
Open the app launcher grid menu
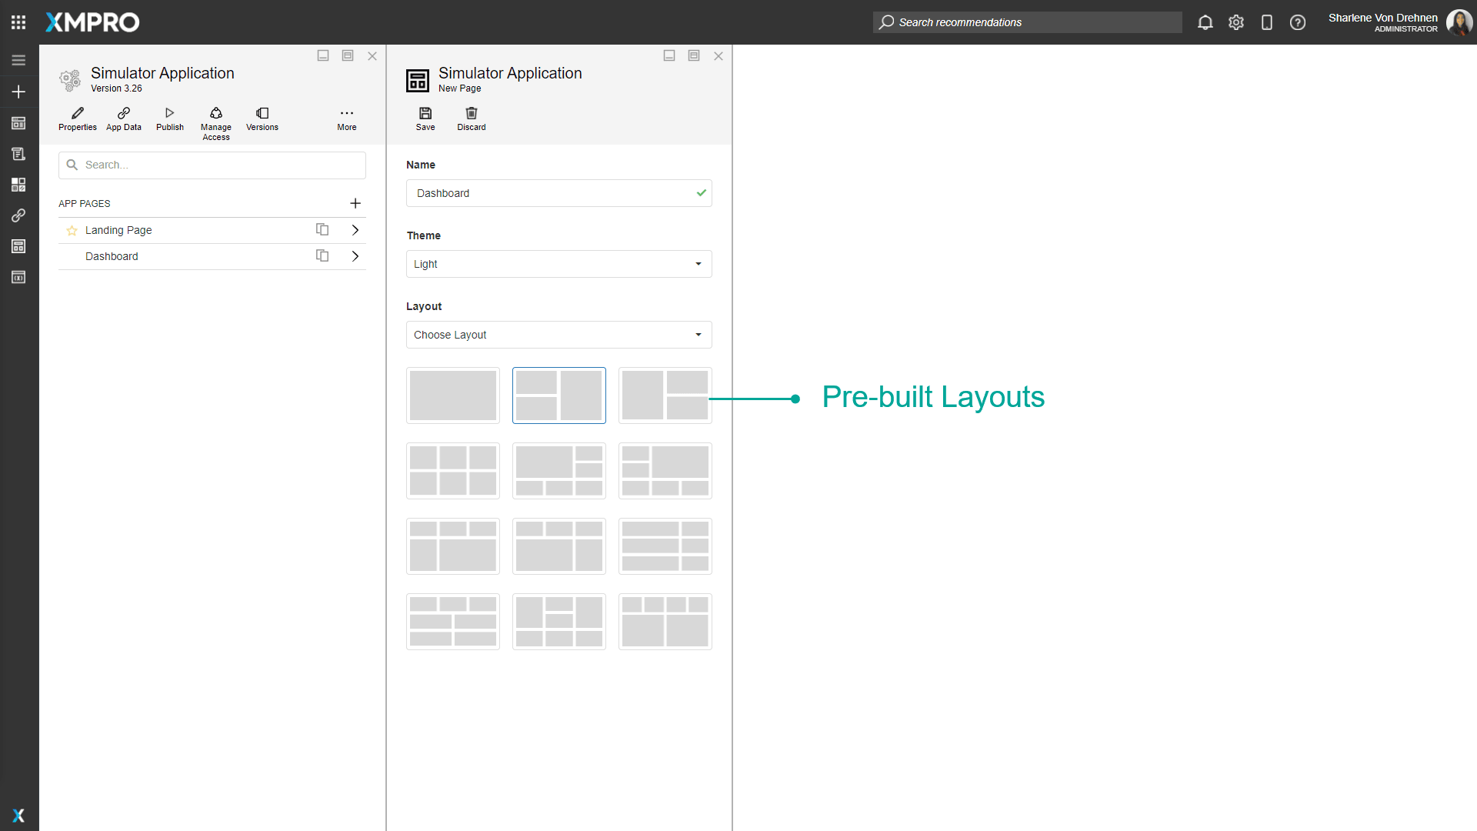point(18,22)
